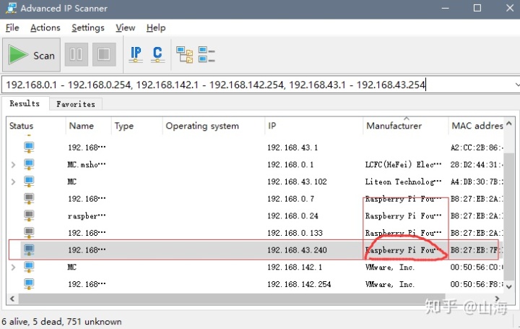Viewport: 520px width, 329px height.
Task: Click the Advanced IP Scanner title bar icon
Action: pos(11,8)
